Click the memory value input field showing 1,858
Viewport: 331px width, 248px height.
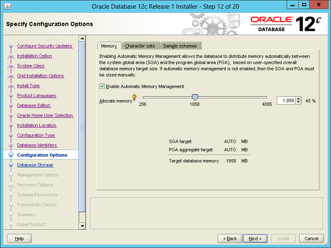click(x=286, y=100)
